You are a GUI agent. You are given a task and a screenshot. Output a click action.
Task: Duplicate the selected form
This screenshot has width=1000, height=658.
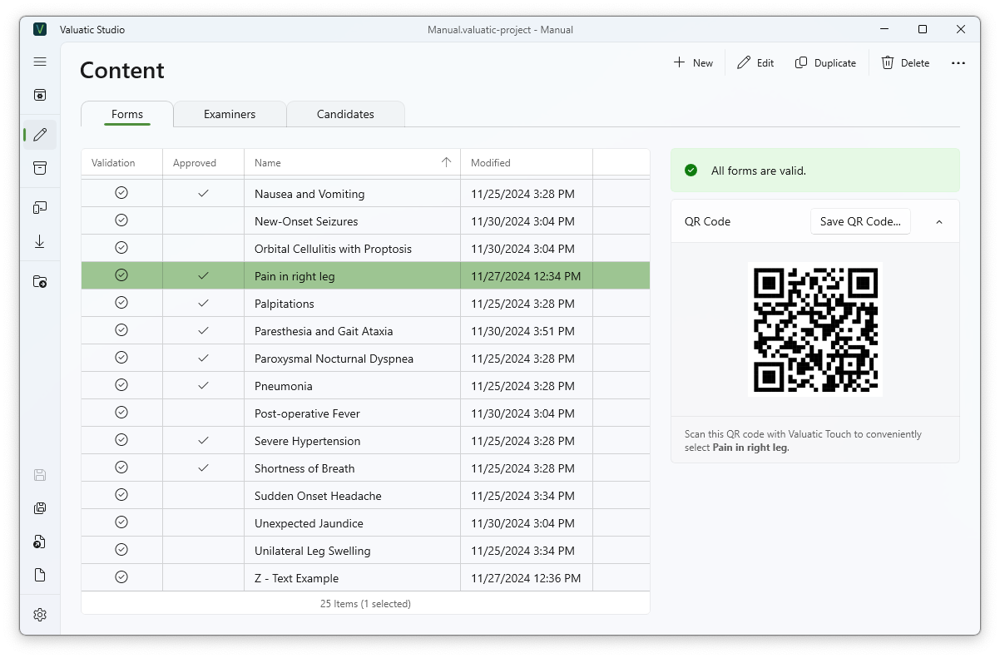[x=825, y=63]
